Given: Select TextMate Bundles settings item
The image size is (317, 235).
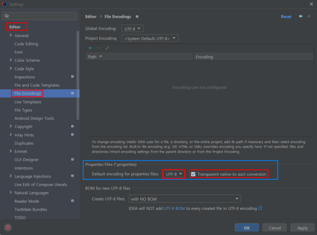Looking at the screenshot, I should coord(31,209).
